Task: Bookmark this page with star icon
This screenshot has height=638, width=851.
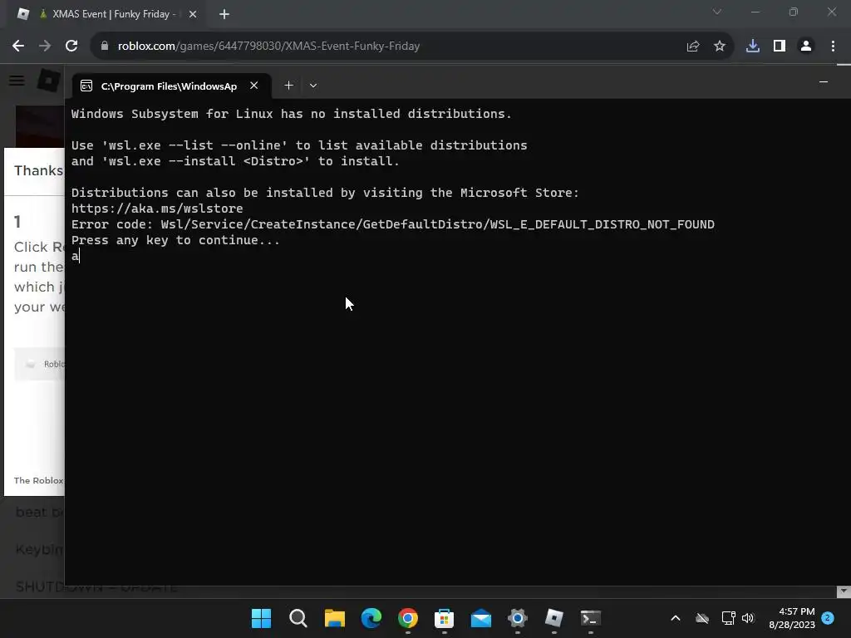Action: pyautogui.click(x=720, y=47)
